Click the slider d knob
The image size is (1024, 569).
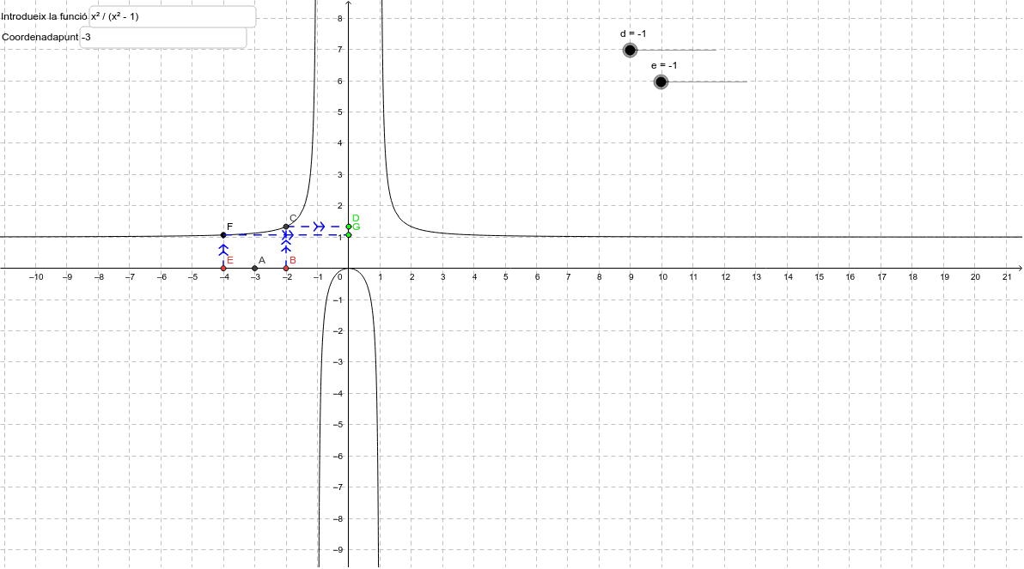pos(630,51)
